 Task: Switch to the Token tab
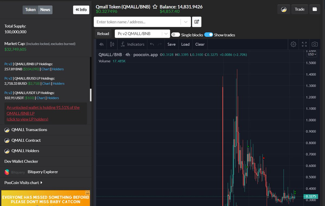tap(30, 10)
